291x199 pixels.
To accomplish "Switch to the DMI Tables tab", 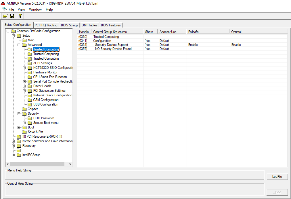I will tap(89, 25).
